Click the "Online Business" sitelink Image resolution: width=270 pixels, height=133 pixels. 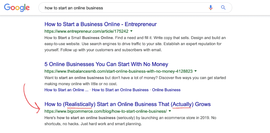tap(166, 90)
